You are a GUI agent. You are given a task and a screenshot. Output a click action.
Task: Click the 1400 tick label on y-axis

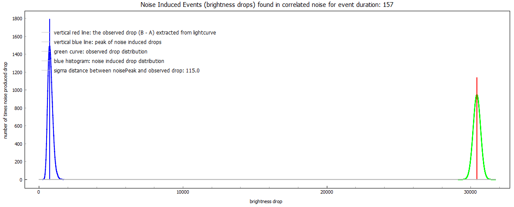click(x=17, y=54)
